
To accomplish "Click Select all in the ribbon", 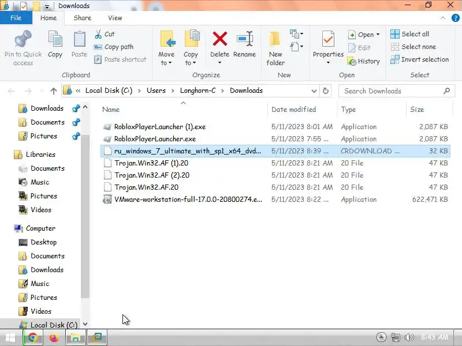I will click(x=410, y=34).
